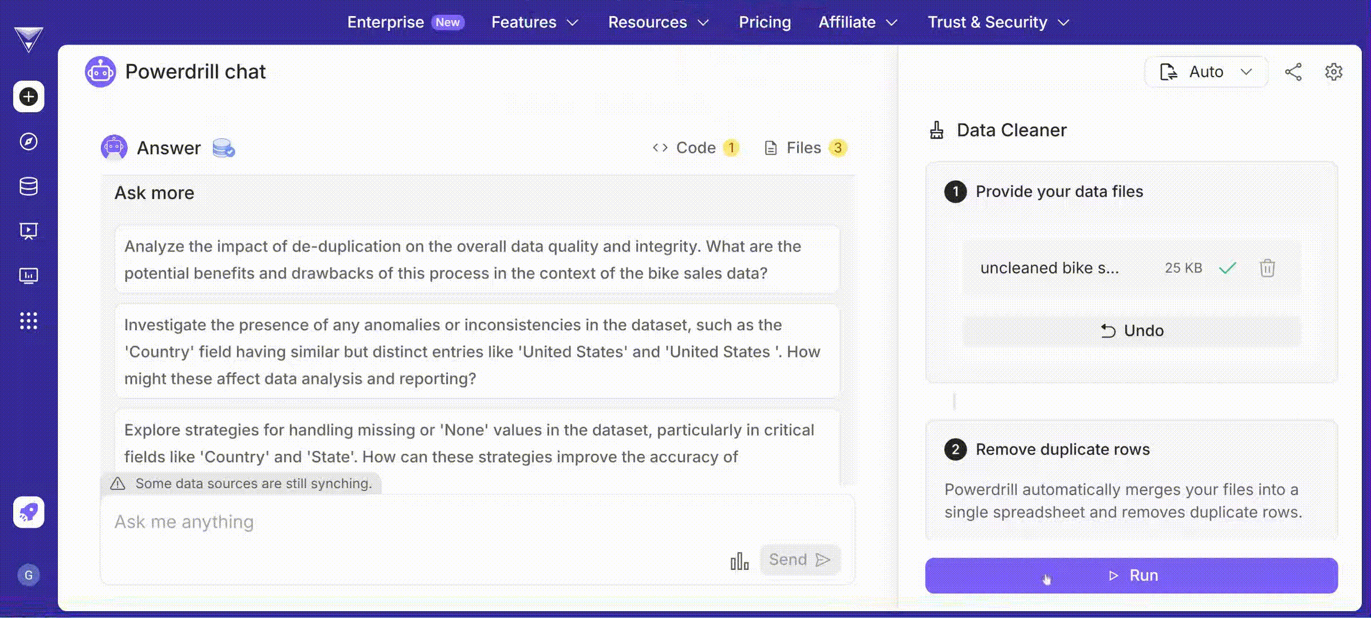
Task: Open the Enterprise page
Action: point(405,22)
